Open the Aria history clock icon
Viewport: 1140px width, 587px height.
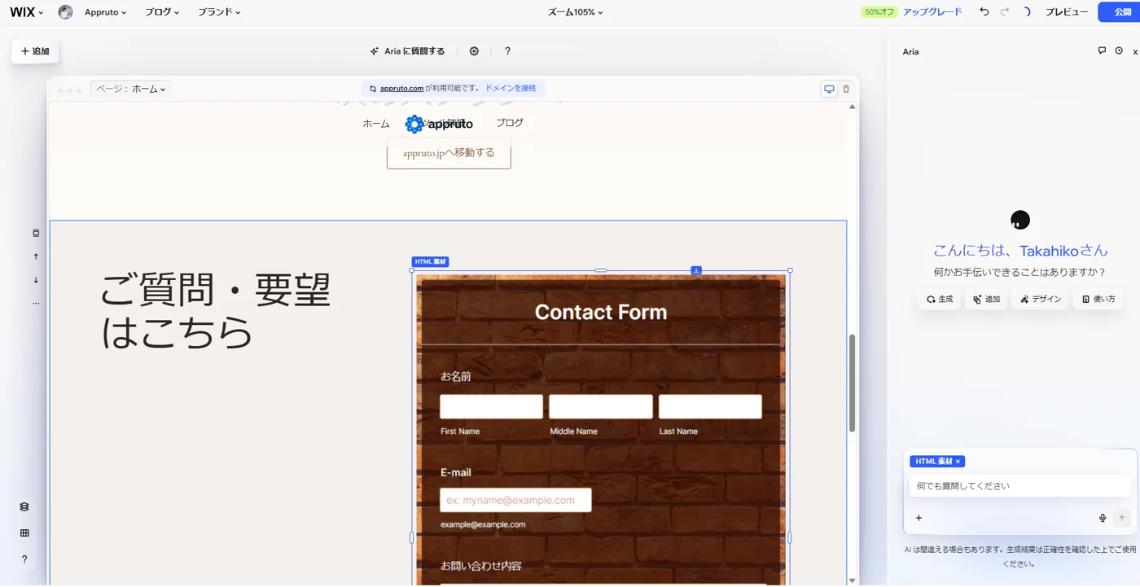click(x=1119, y=50)
